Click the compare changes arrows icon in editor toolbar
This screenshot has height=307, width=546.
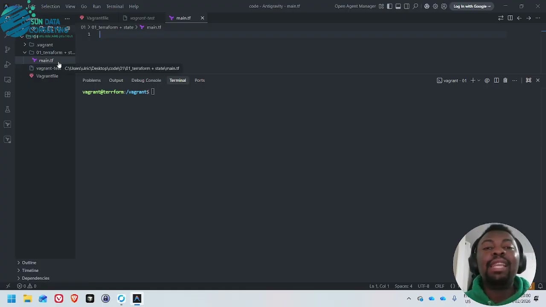point(501,18)
